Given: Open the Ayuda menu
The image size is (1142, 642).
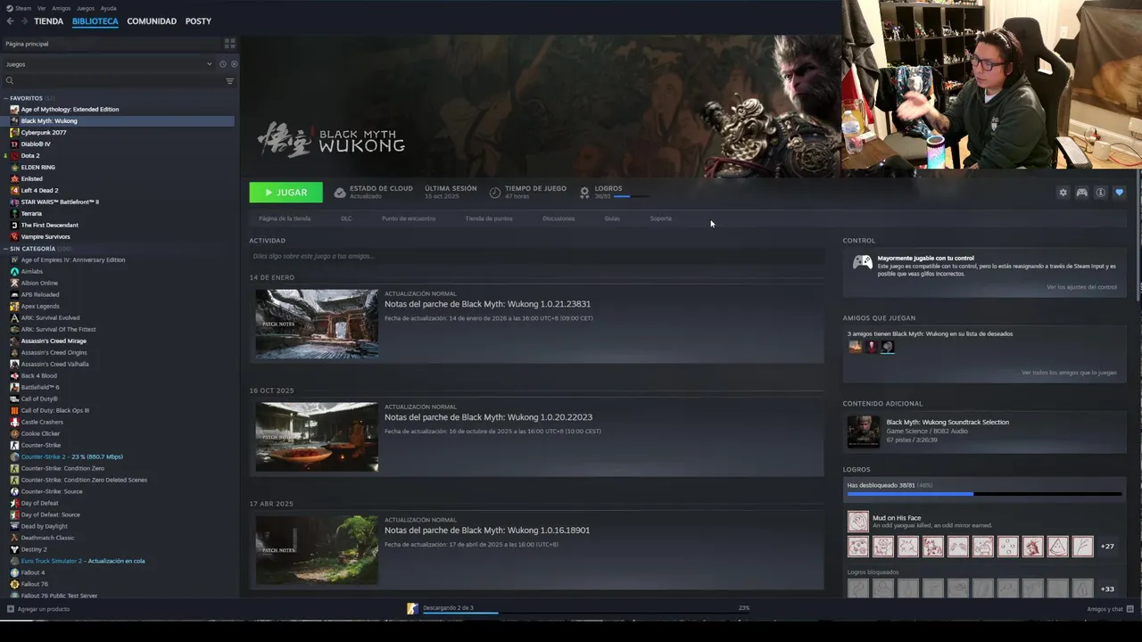Looking at the screenshot, I should [x=108, y=8].
